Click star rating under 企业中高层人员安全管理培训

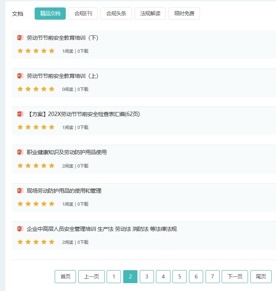coord(36,242)
